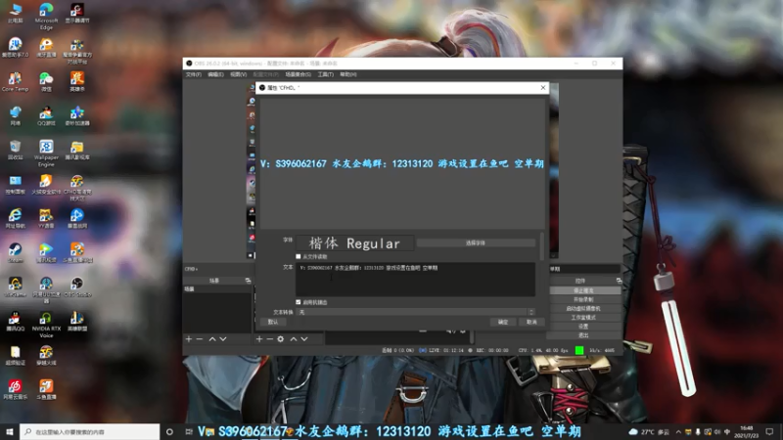
Task: Open the Scene Collection menu in OBS
Action: pyautogui.click(x=299, y=74)
